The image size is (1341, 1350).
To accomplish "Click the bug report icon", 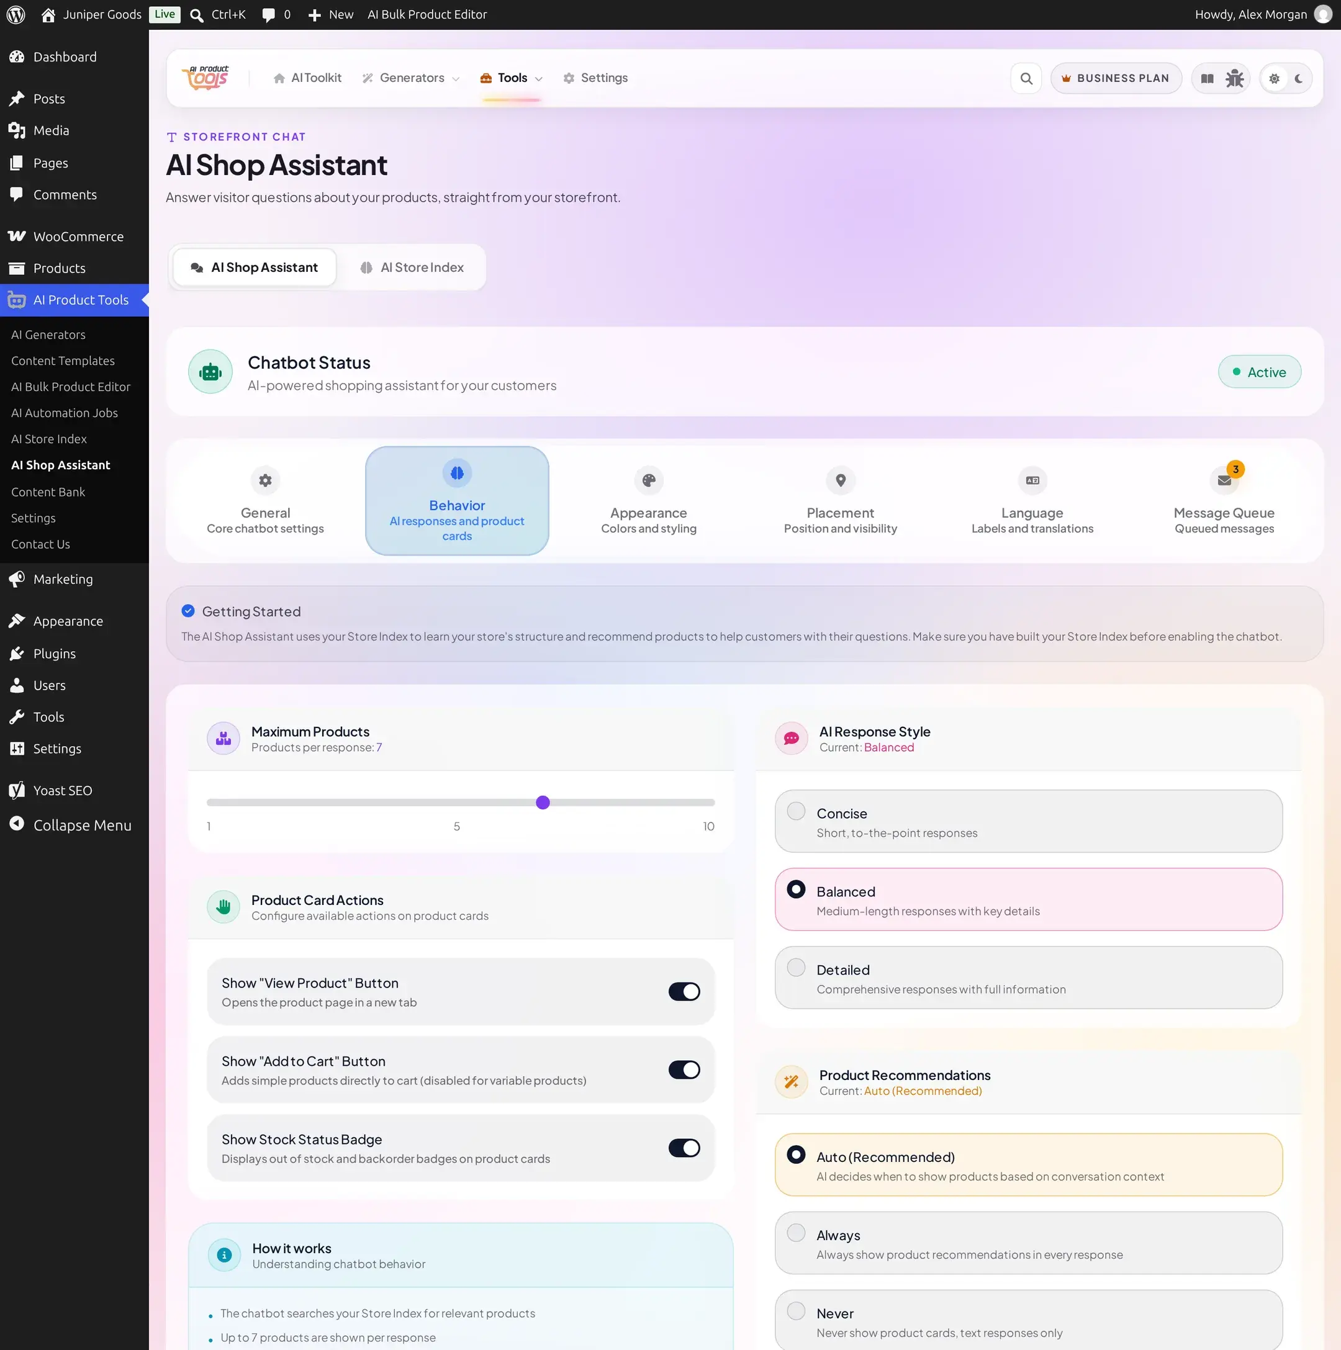I will pos(1235,78).
